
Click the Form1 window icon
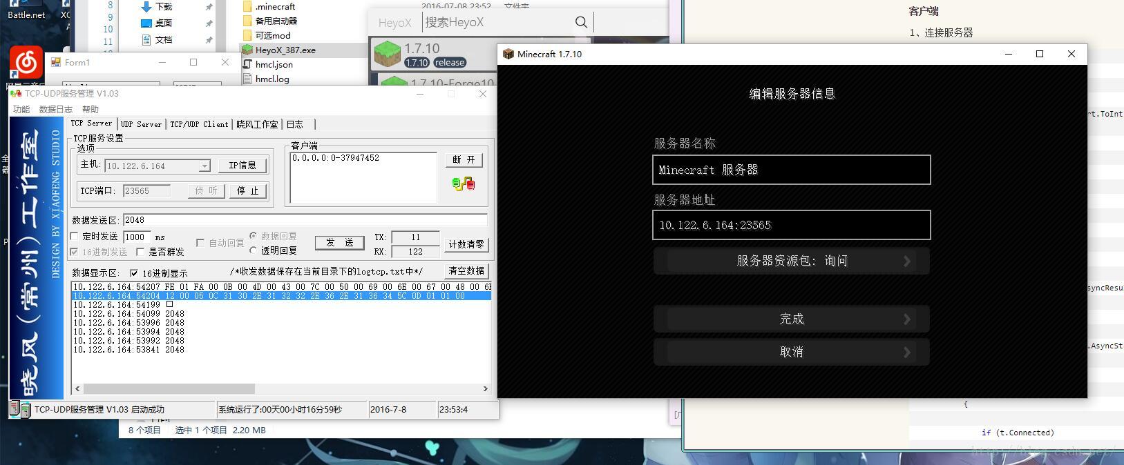pyautogui.click(x=56, y=62)
